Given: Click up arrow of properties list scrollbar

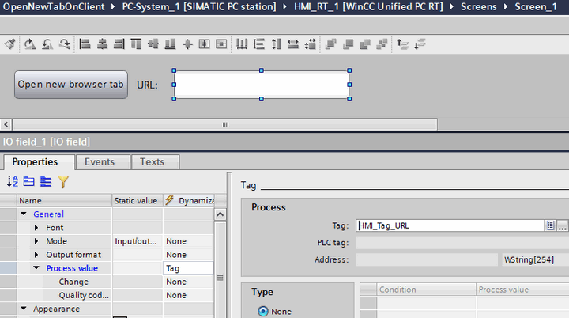Looking at the screenshot, I should click(x=220, y=214).
